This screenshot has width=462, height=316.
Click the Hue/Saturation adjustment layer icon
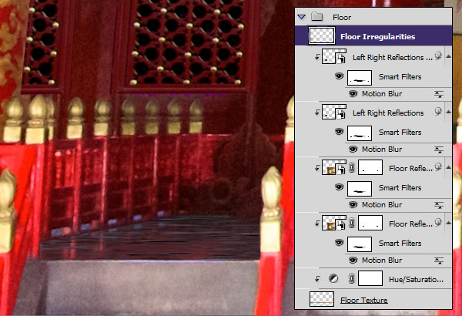pos(333,278)
